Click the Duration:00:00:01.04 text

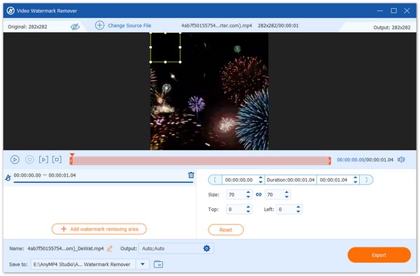(290, 180)
